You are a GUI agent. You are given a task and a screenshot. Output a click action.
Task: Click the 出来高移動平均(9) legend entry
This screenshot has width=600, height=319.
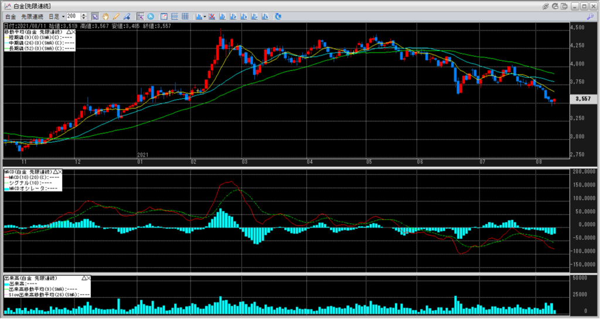coord(40,289)
